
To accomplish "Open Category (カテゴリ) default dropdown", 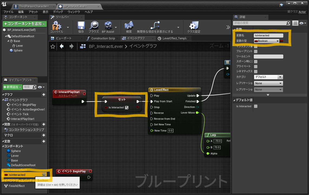I will (268, 77).
